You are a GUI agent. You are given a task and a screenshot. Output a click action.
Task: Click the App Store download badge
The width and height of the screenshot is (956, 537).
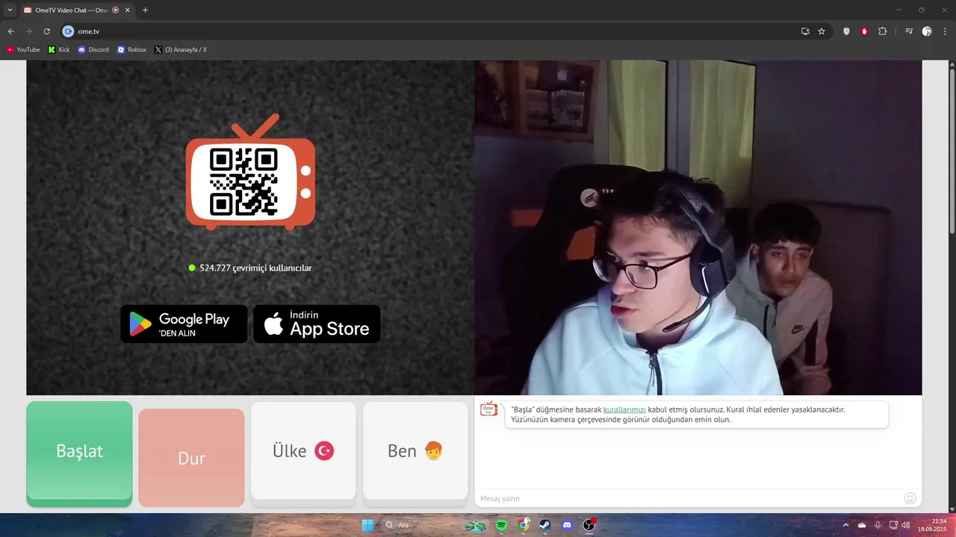[317, 324]
